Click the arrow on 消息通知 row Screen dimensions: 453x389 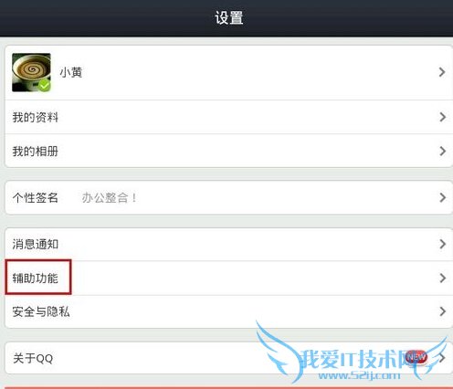[x=443, y=244]
